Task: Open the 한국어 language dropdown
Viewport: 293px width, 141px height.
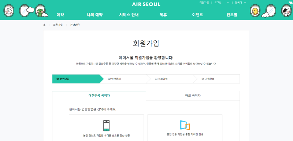Action: coord(240,3)
